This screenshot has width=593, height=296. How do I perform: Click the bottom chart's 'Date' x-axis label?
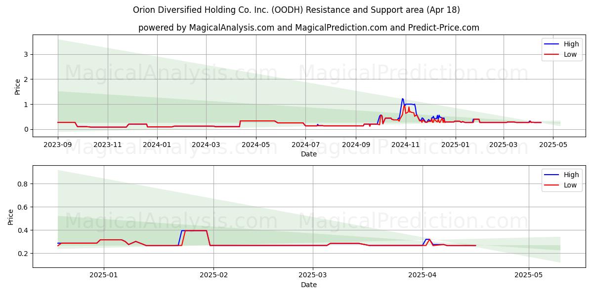click(309, 285)
